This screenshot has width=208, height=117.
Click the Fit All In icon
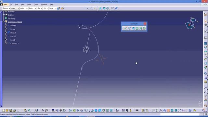pyautogui.click(x=74, y=110)
